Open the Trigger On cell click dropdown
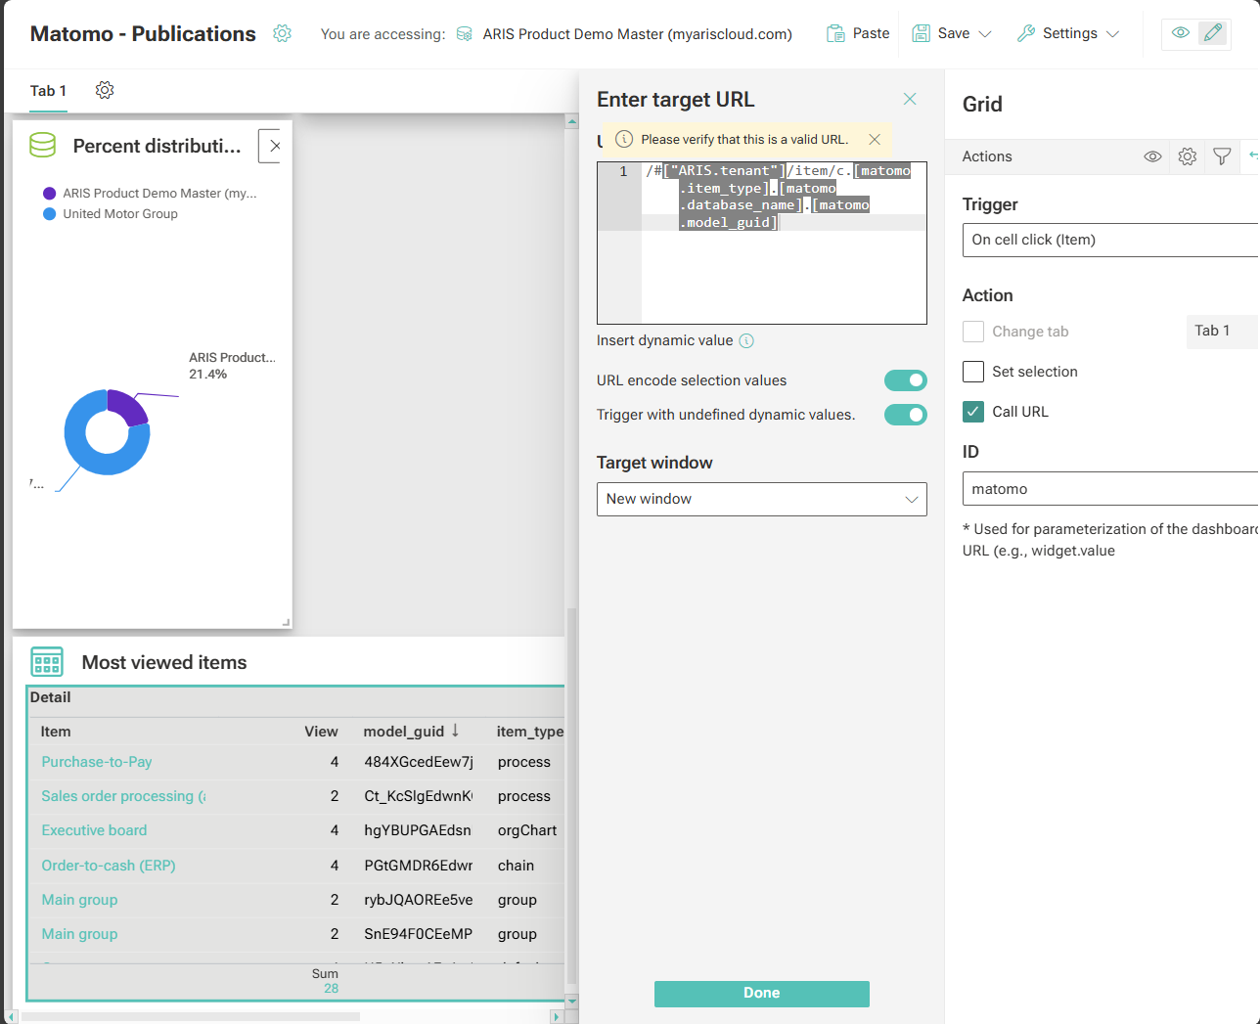 click(1110, 240)
